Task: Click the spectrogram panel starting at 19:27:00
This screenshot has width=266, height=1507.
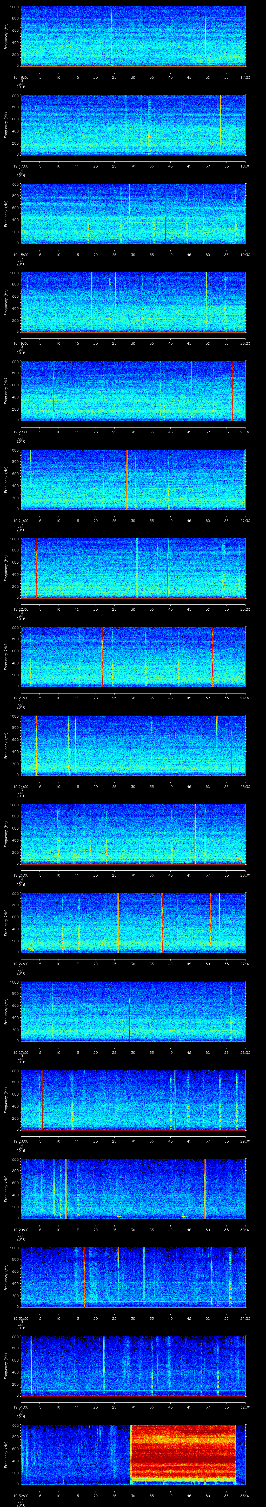Action: click(x=133, y=1011)
